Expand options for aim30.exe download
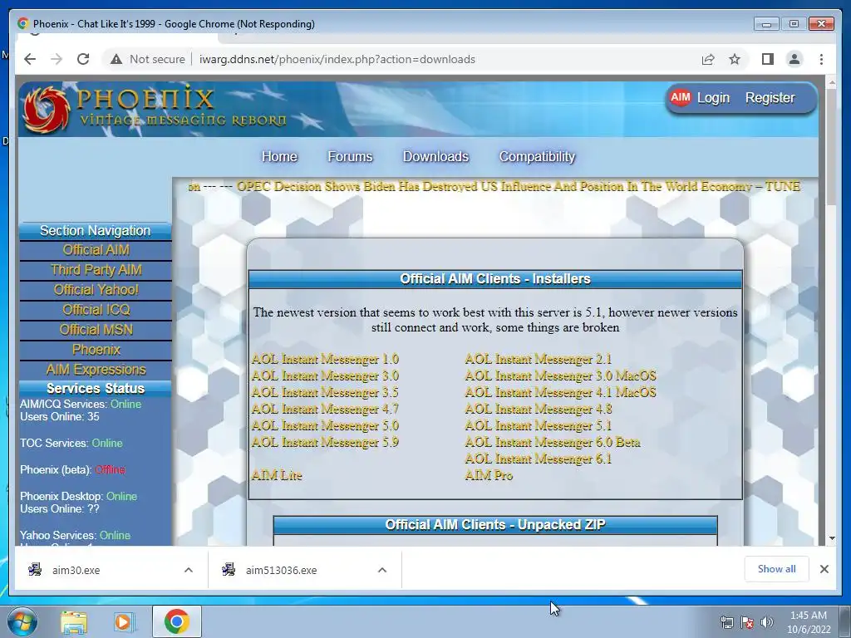Viewport: 851px width, 638px height. 189,570
